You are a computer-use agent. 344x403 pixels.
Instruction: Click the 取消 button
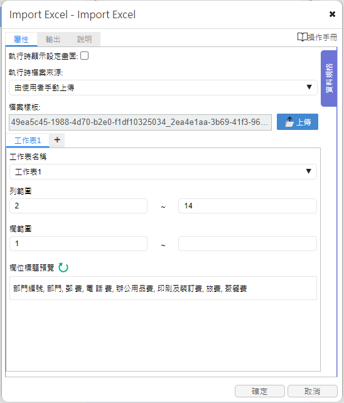click(x=313, y=391)
